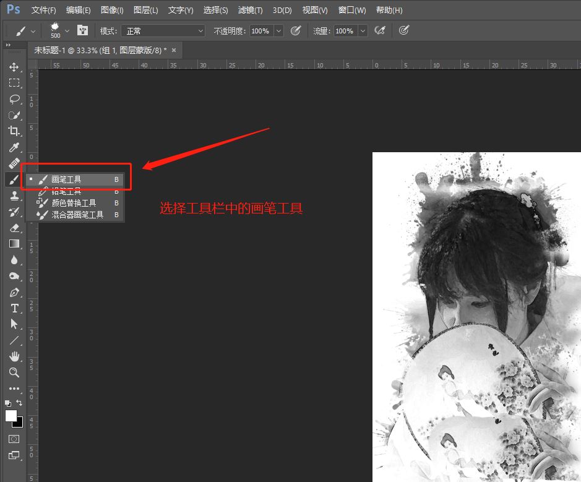Open the tool preset picker dropdown

point(33,32)
